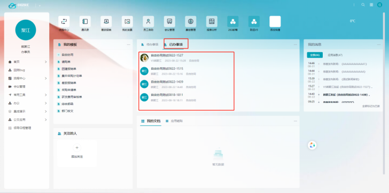Expand the 公文应用 chevron in the sidebar
389x193 pixels.
[x=45, y=120]
